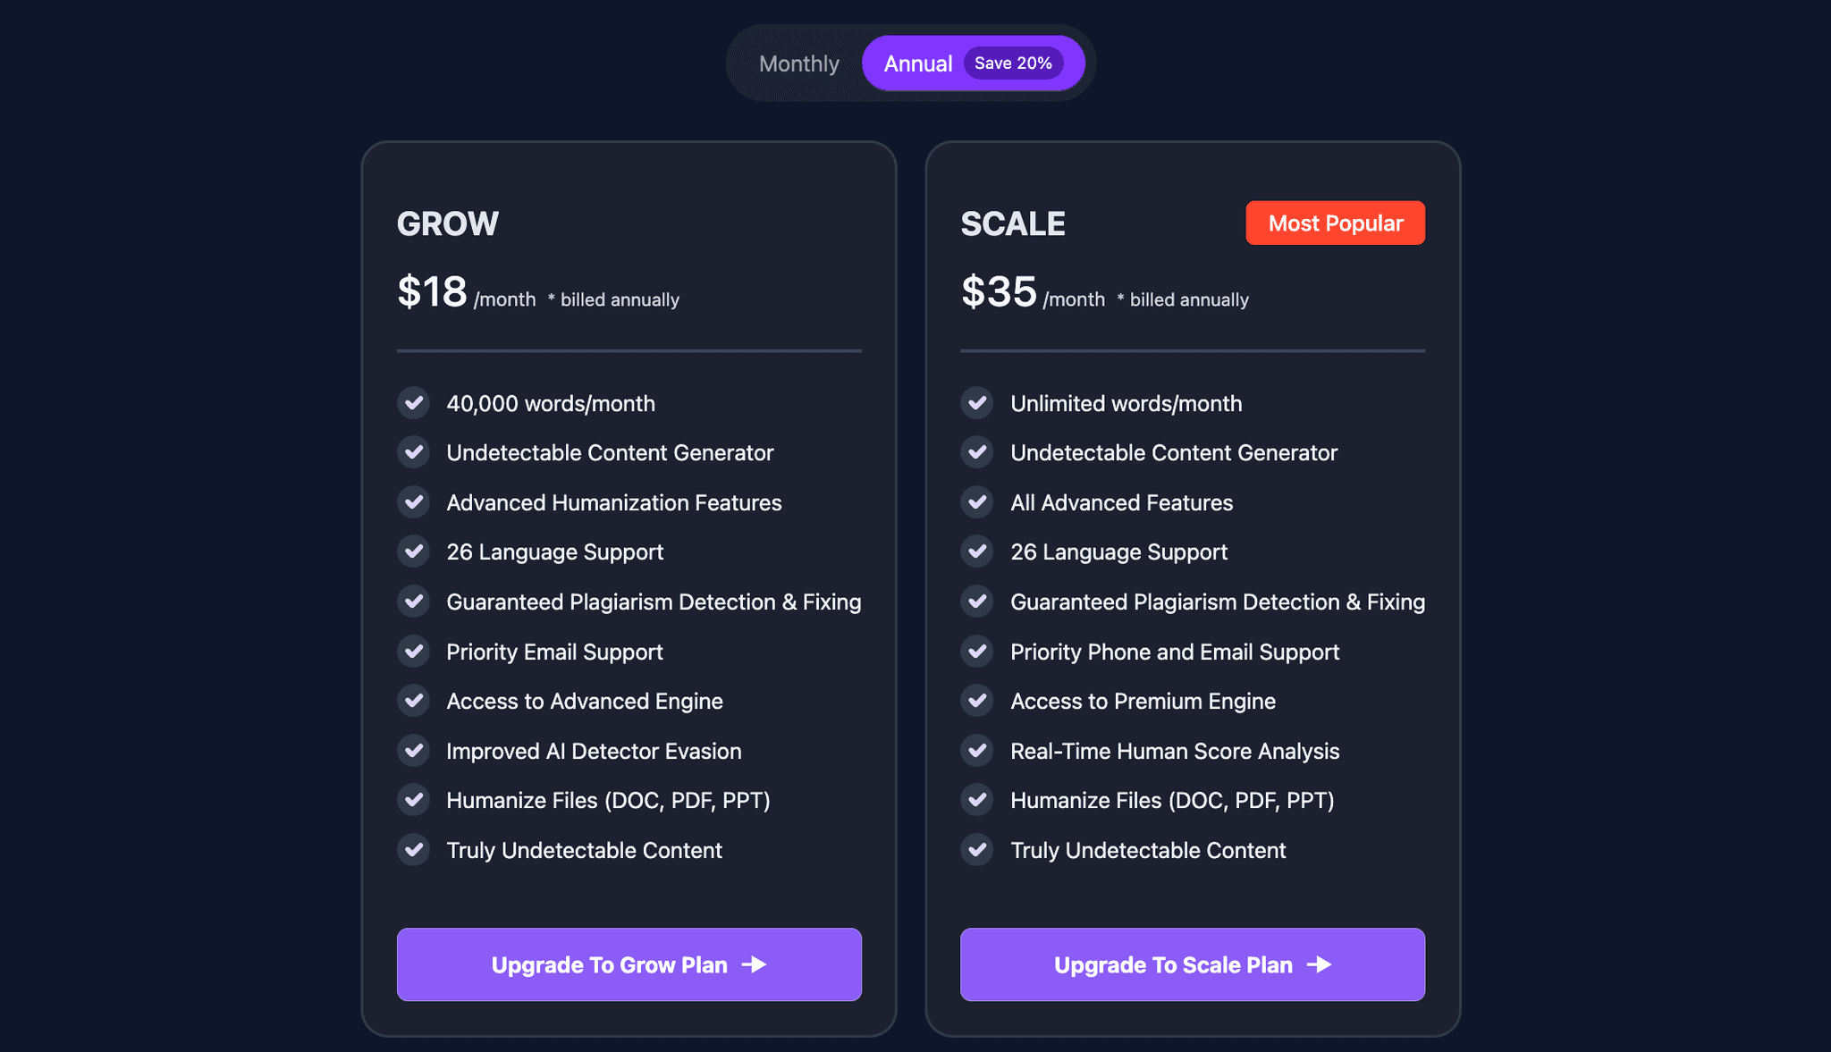This screenshot has height=1052, width=1831.
Task: Click the arrow icon in Upgrade To Grow Plan
Action: click(755, 965)
